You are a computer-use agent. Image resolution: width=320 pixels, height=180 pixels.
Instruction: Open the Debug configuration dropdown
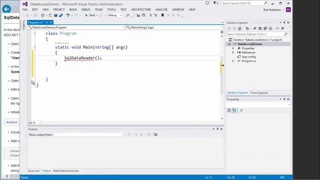[x=115, y=15]
